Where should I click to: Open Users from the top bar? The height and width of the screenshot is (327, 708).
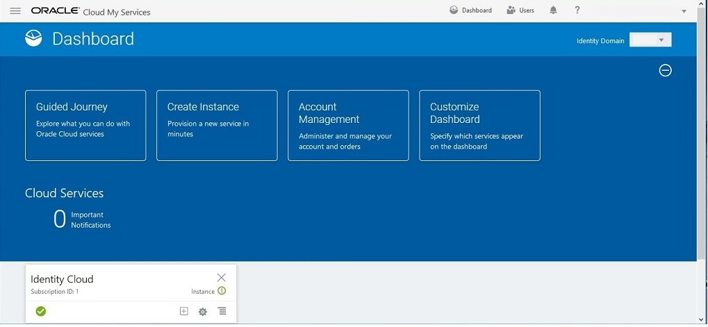pos(520,10)
